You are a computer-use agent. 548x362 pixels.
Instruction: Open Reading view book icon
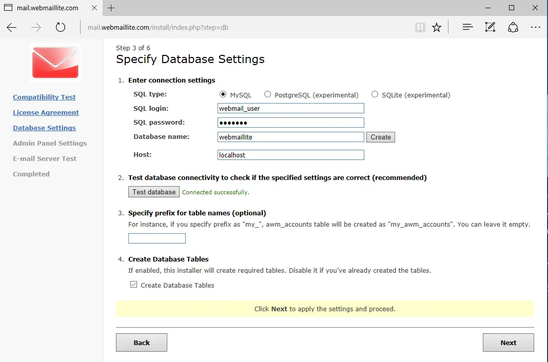(x=420, y=28)
